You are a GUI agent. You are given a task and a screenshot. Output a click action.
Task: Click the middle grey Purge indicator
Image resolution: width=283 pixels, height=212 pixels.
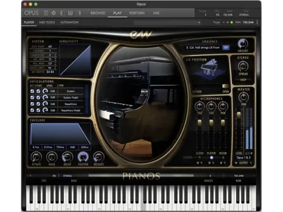click(x=228, y=22)
